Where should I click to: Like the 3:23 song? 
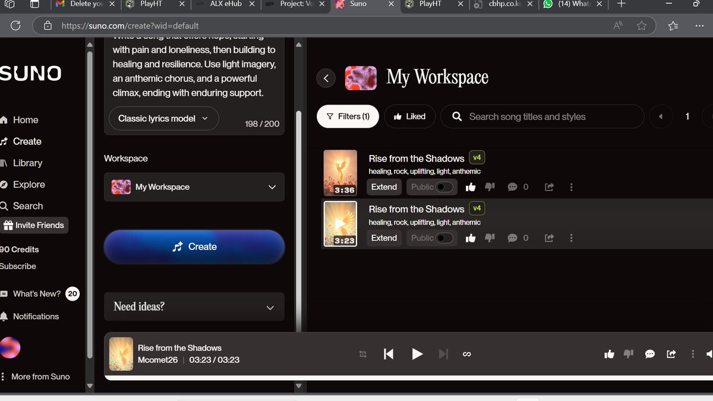[471, 238]
